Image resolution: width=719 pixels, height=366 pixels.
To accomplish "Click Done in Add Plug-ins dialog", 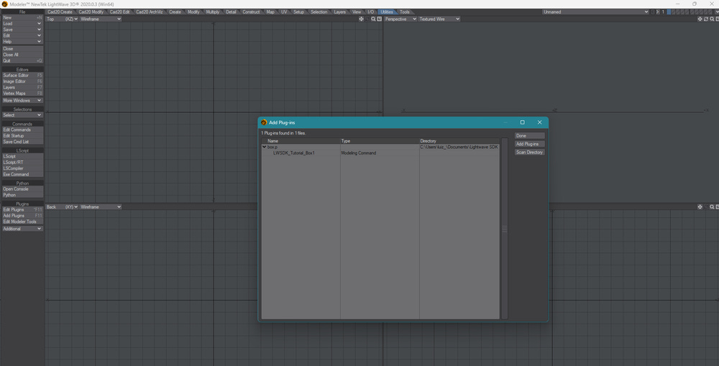I will tap(530, 136).
